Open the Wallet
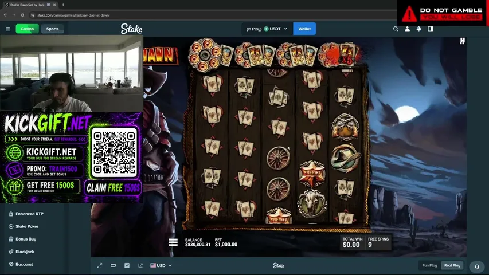The image size is (489, 275). point(304,29)
